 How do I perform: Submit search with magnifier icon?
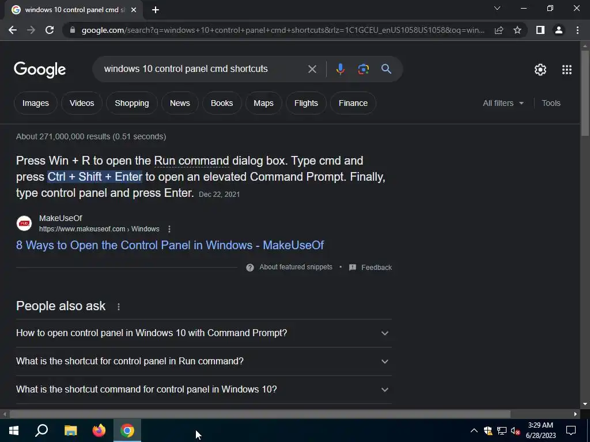pos(386,69)
